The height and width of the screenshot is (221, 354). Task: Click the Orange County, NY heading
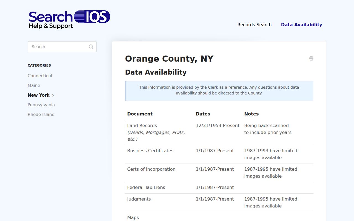169,59
